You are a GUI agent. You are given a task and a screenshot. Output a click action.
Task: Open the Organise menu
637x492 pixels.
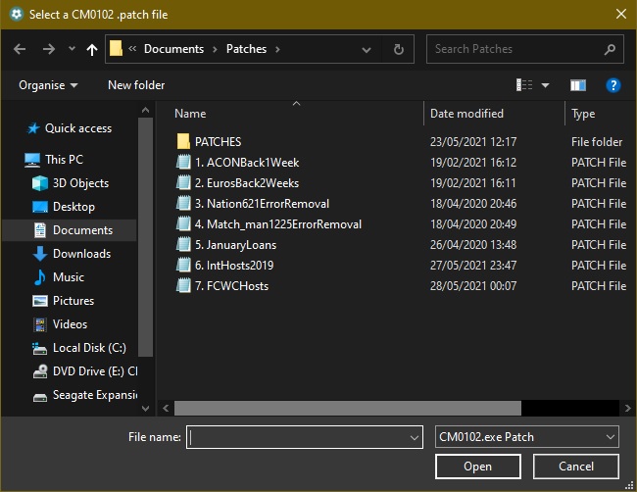pos(48,85)
